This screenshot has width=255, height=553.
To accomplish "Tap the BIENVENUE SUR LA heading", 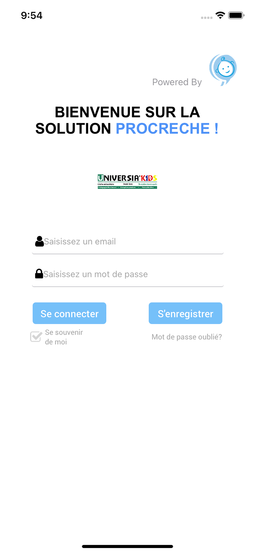I will [127, 112].
